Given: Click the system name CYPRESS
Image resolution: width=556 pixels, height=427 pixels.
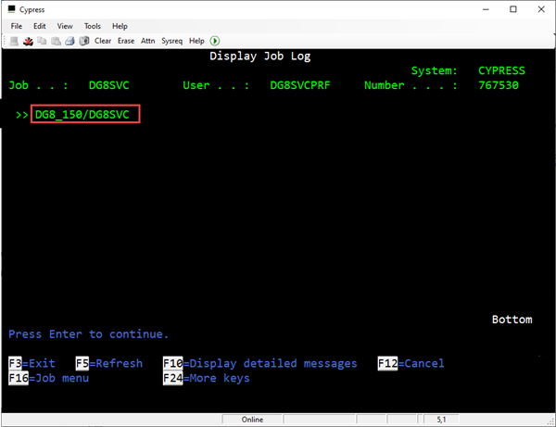Looking at the screenshot, I should point(501,71).
